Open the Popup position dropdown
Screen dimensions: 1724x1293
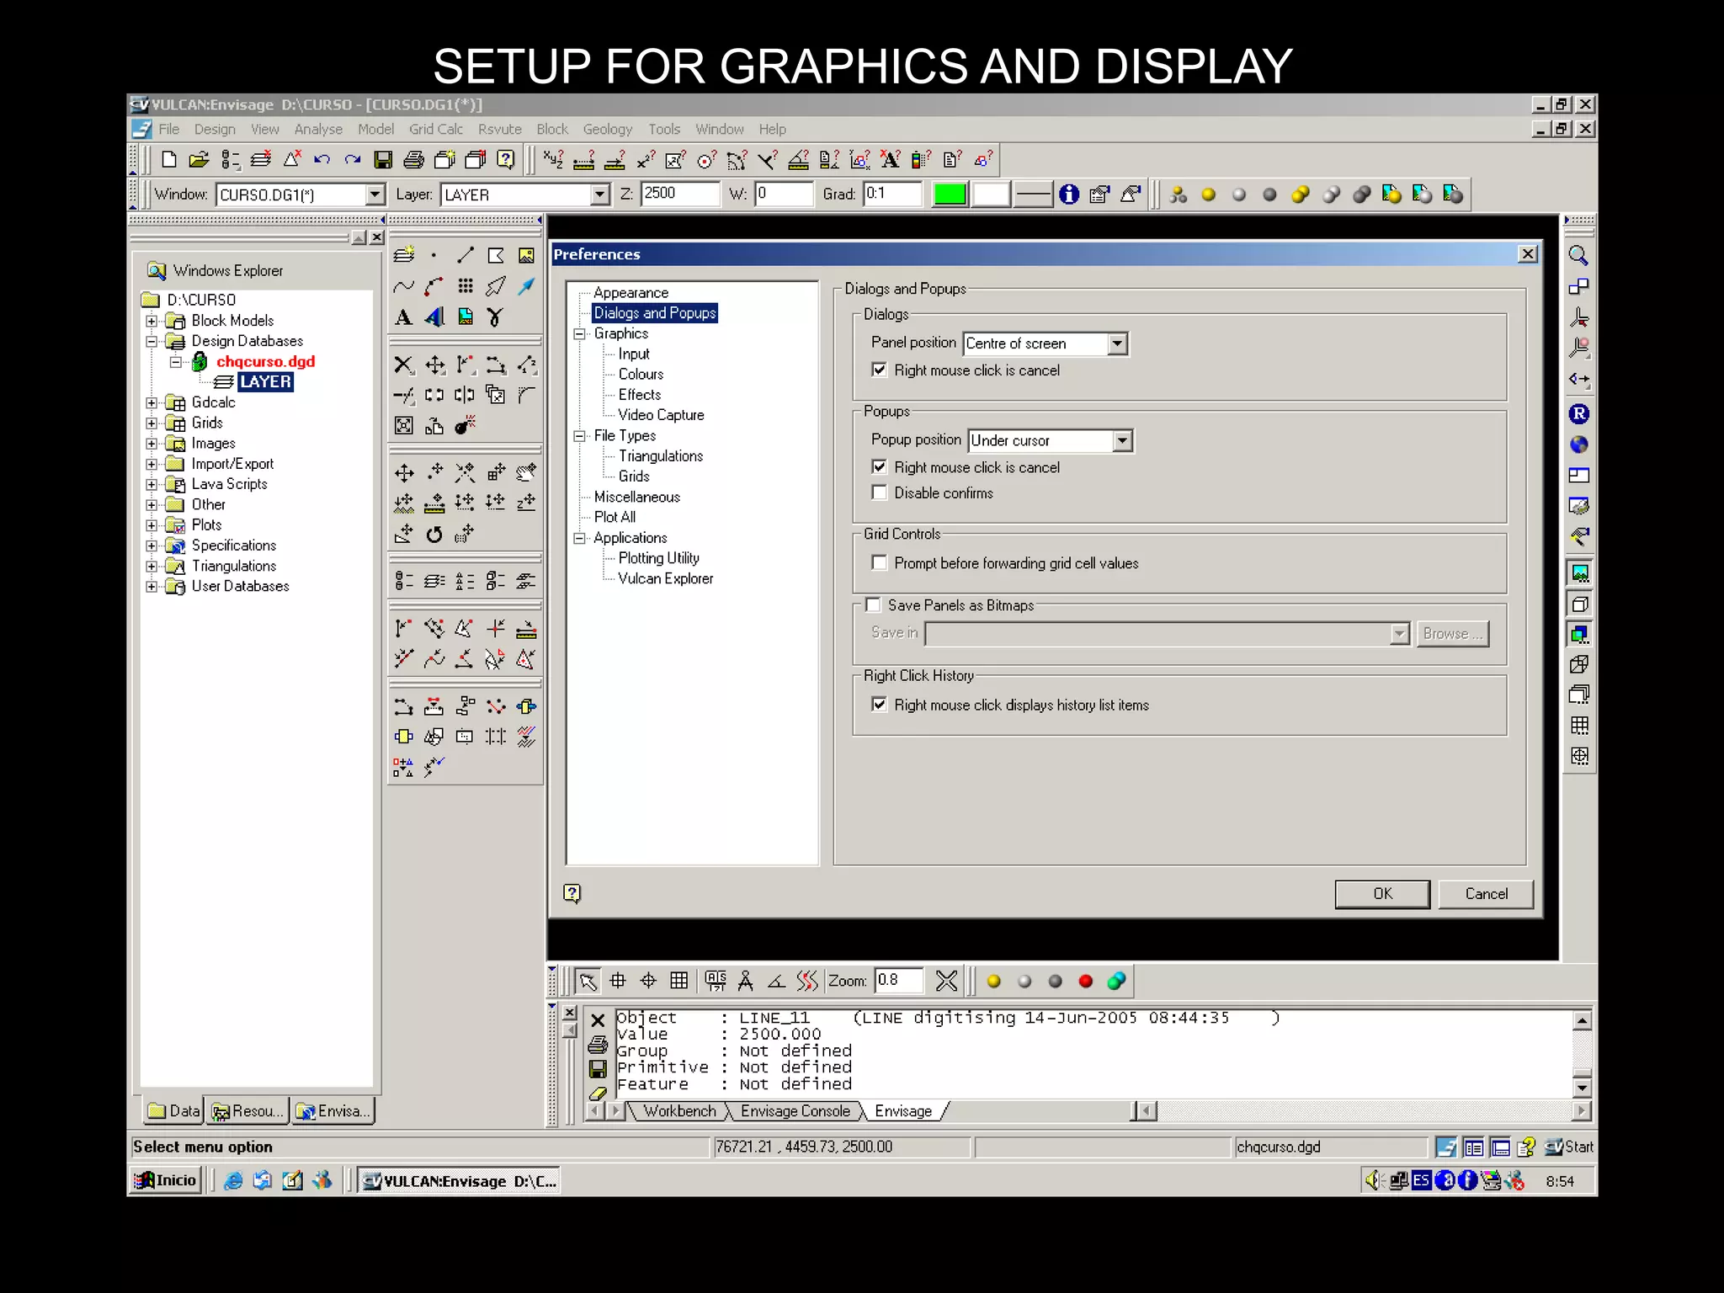pos(1122,440)
